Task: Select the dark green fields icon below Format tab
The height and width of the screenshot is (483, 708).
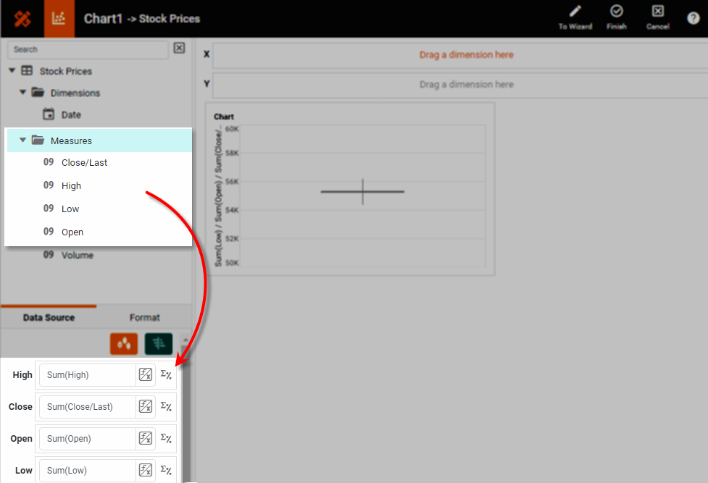Action: click(158, 343)
